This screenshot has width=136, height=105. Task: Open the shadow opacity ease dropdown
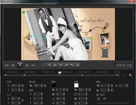click(x=67, y=90)
